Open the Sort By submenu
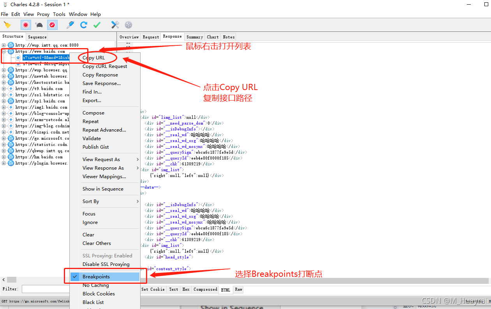Image resolution: width=491 pixels, height=309 pixels. (x=105, y=201)
